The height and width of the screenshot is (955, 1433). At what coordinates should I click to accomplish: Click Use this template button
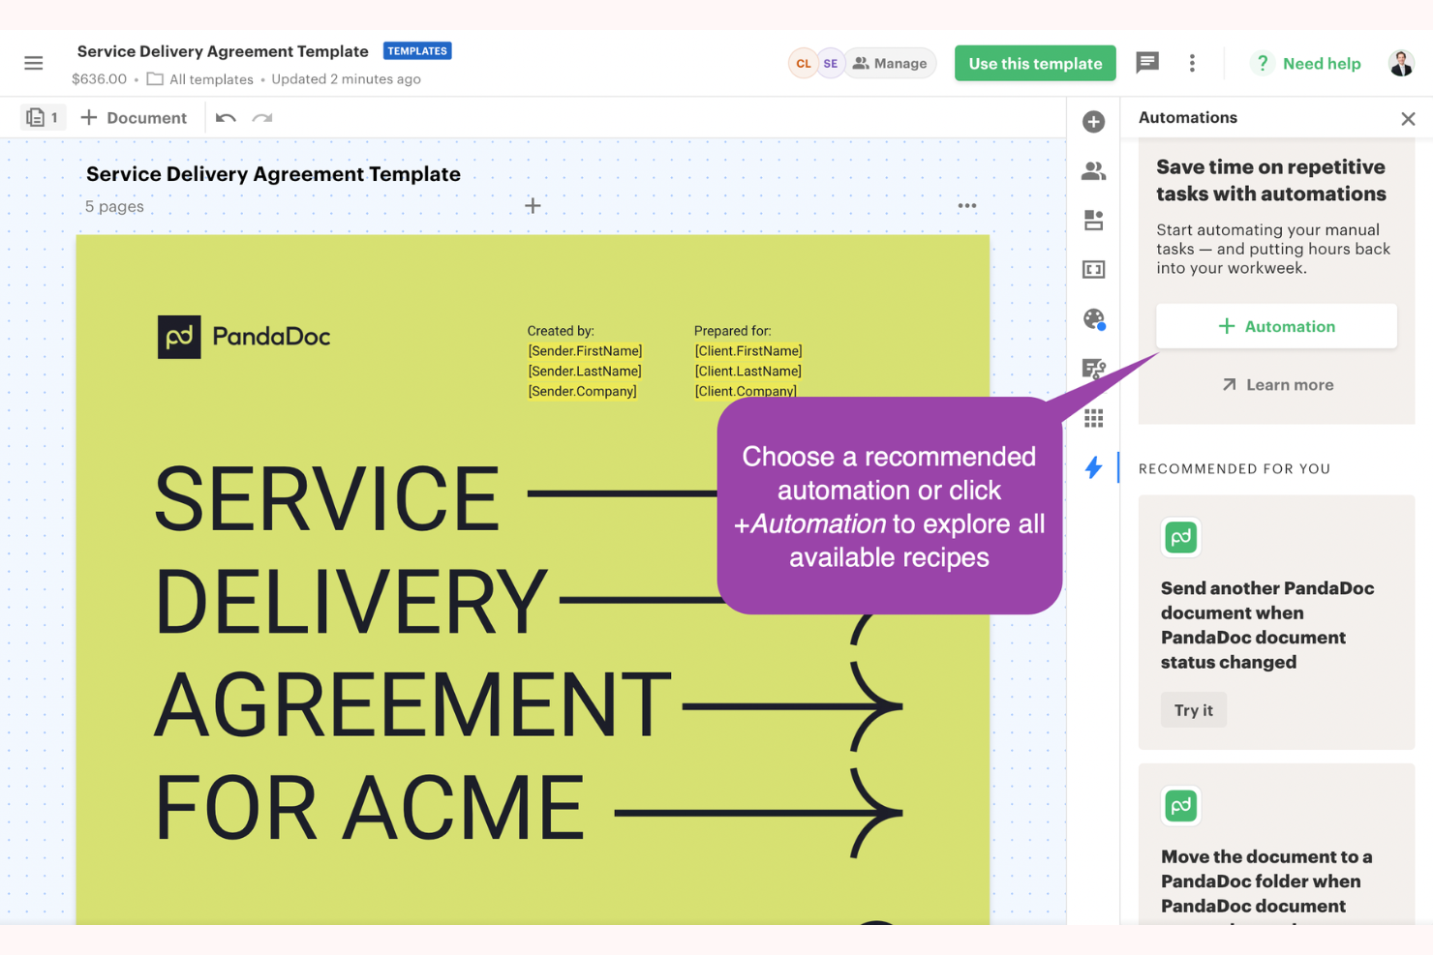[x=1035, y=64]
